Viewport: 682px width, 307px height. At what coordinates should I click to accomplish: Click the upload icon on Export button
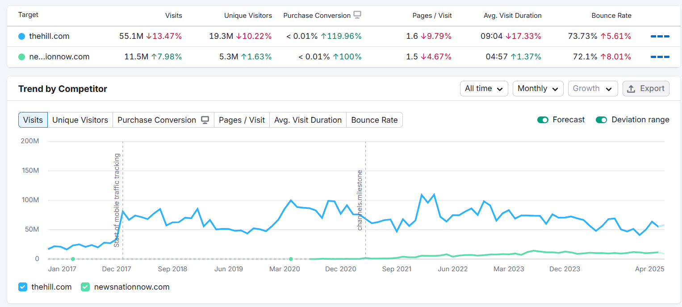click(x=631, y=89)
